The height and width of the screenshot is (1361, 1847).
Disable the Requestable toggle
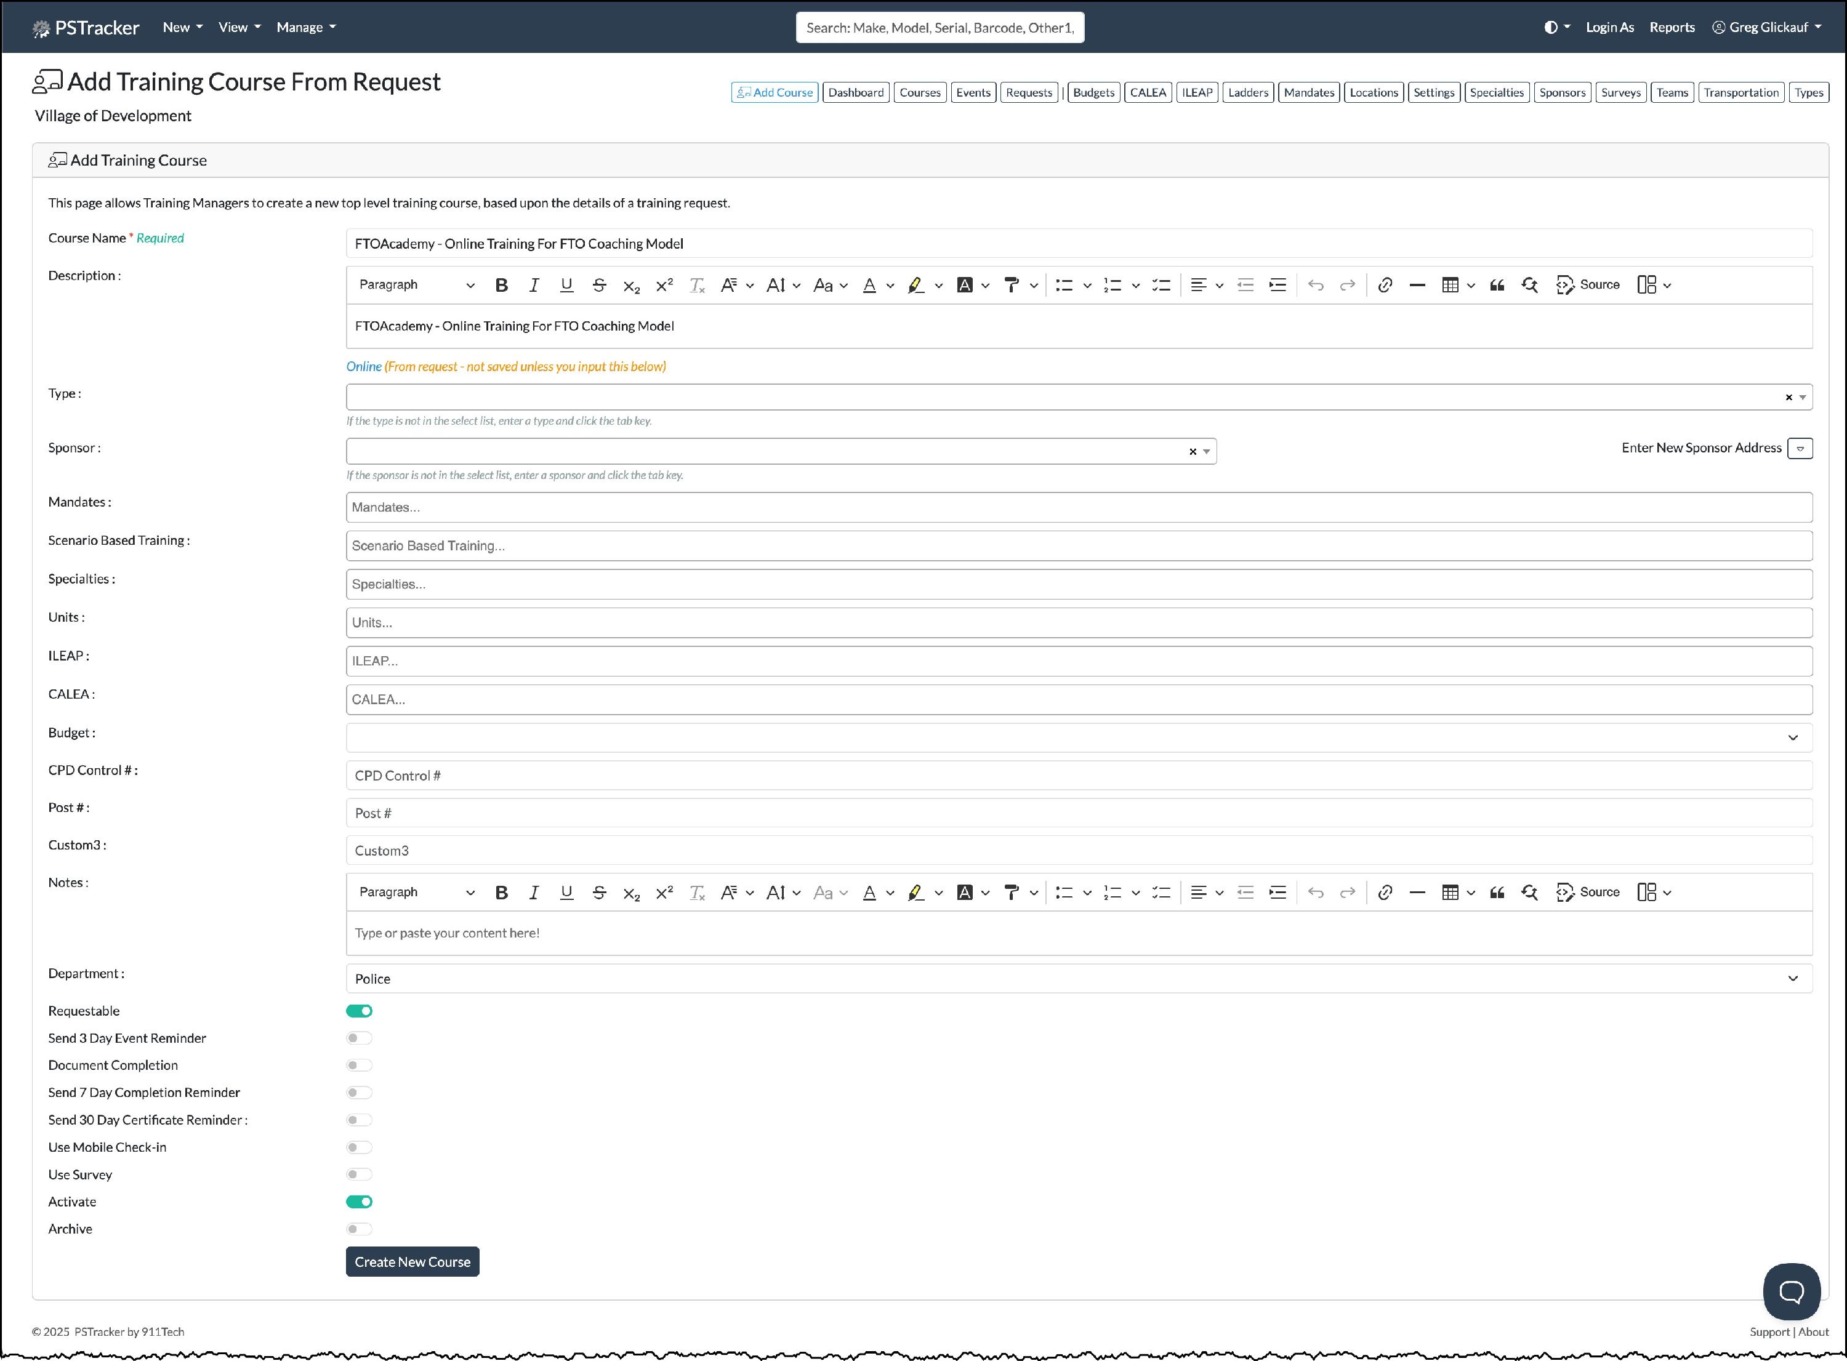[x=359, y=1011]
